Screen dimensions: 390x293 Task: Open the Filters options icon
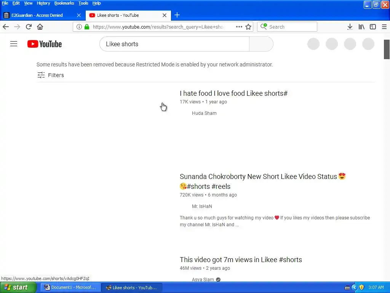(x=41, y=75)
